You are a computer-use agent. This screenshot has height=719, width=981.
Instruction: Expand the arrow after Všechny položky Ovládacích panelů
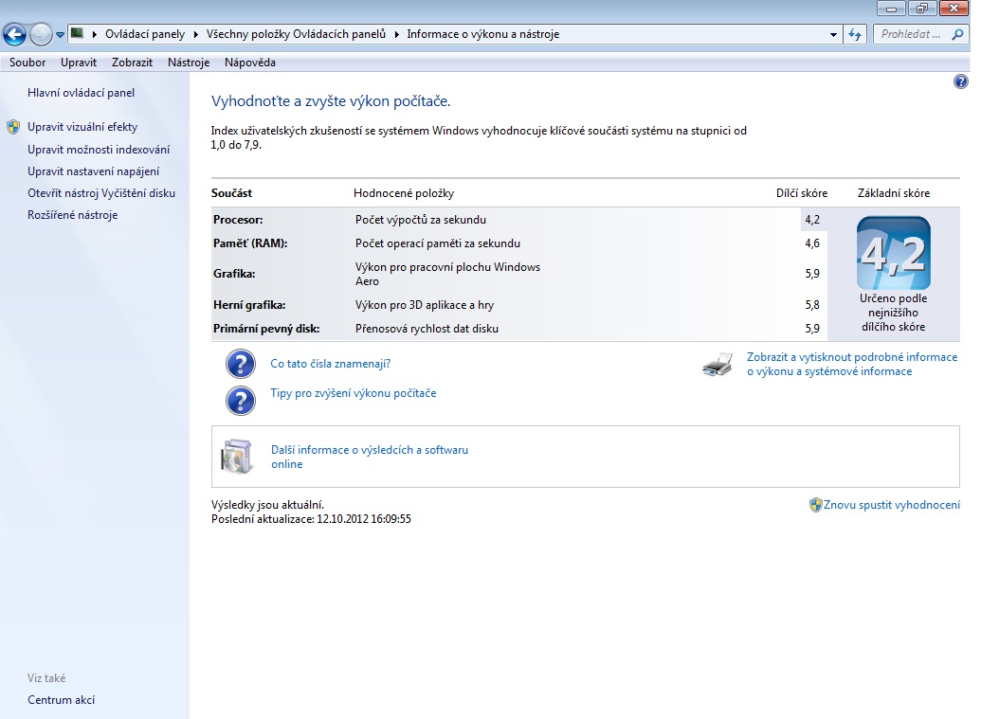click(x=396, y=34)
